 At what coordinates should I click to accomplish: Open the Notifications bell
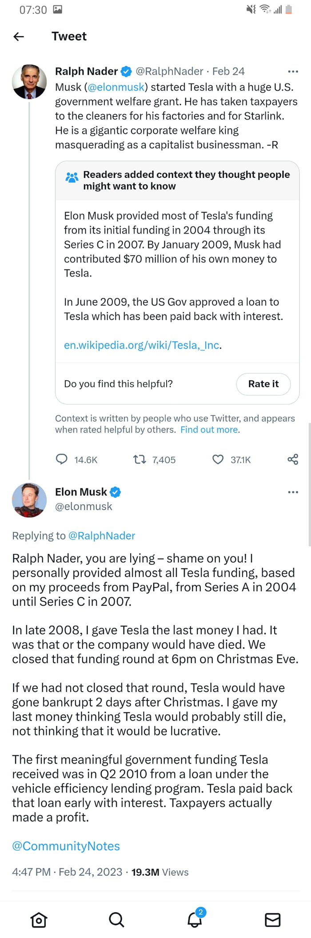(194, 919)
